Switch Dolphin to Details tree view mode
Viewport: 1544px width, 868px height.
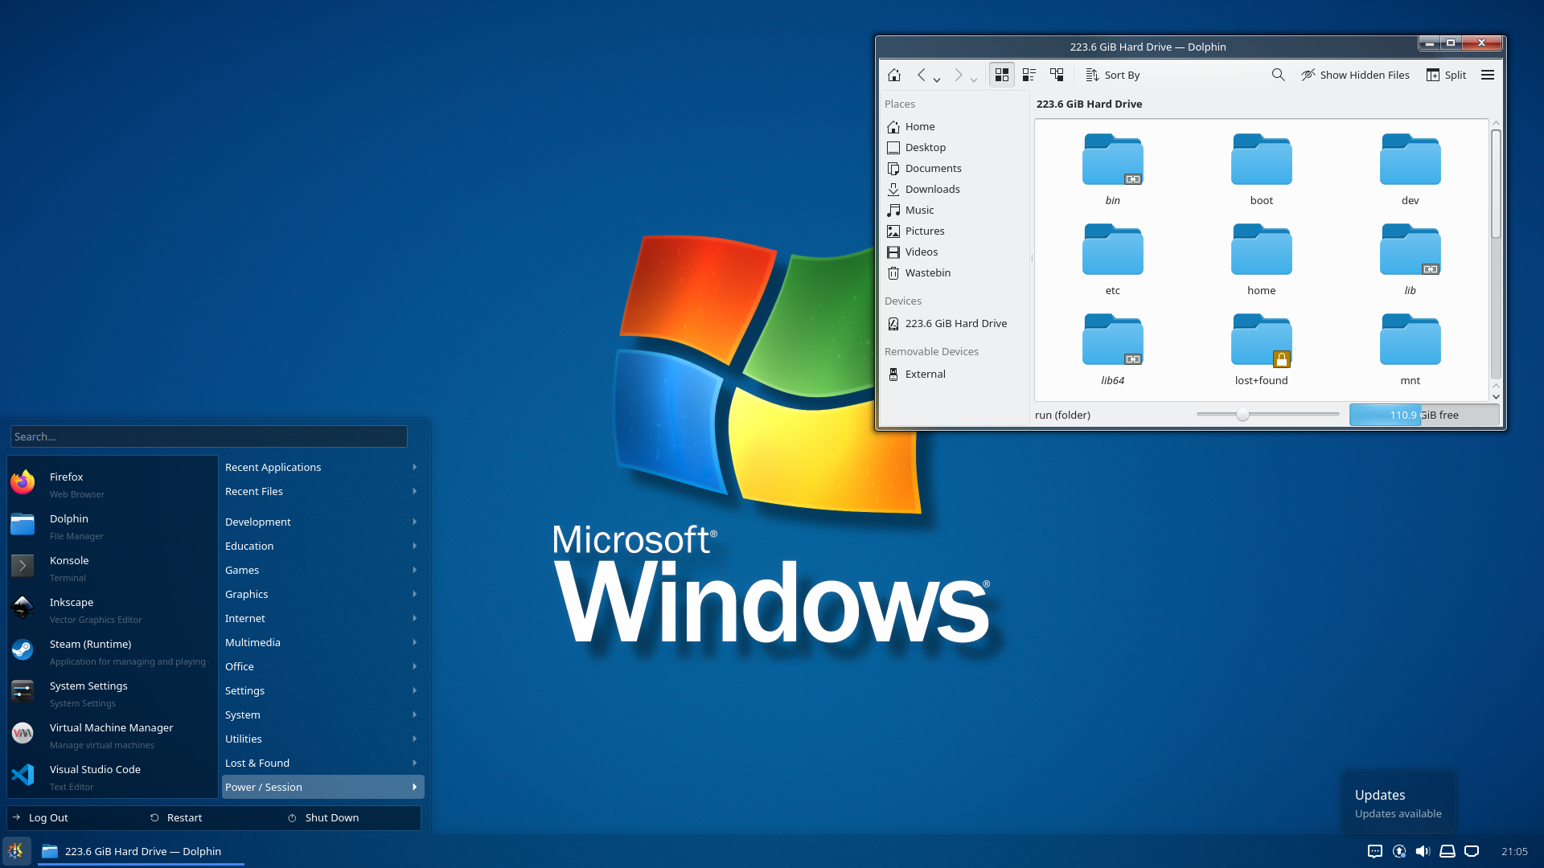[1057, 75]
